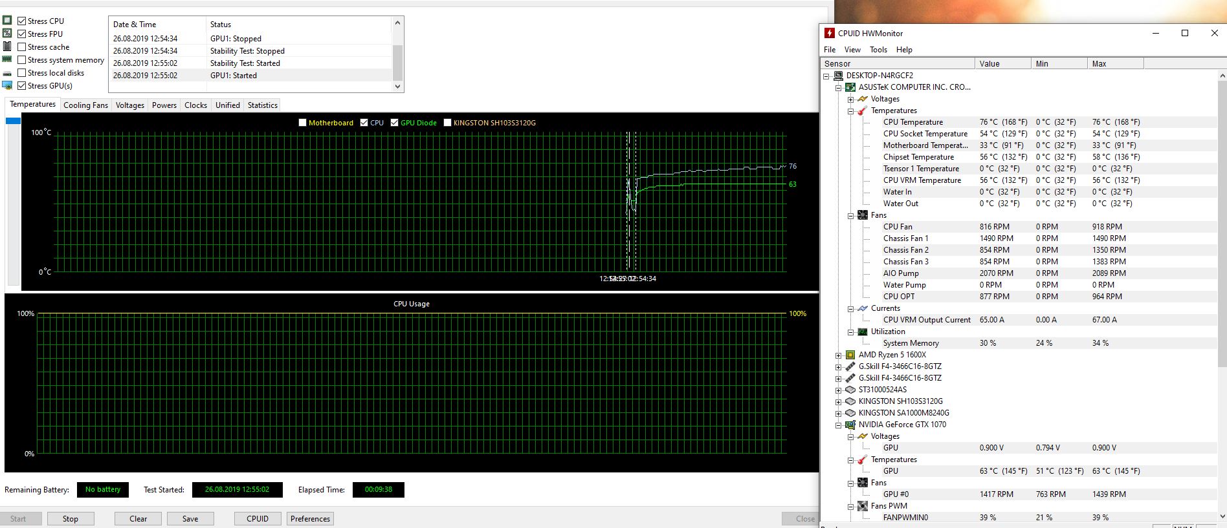The image size is (1227, 528).
Task: Click the Save button
Action: 190,519
